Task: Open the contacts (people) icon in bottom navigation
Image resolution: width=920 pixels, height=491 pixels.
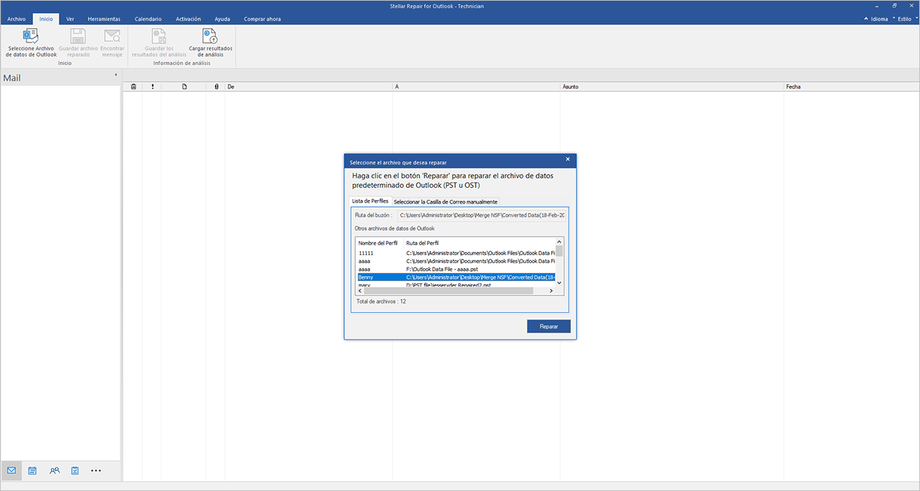Action: (x=55, y=471)
